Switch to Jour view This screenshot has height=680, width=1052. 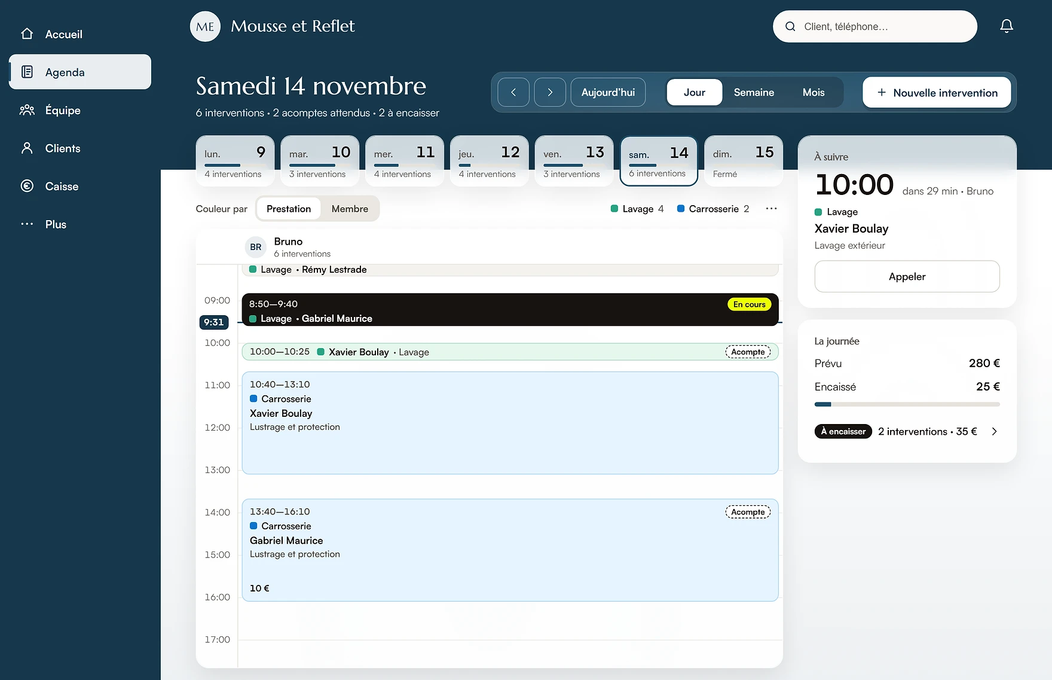(695, 92)
